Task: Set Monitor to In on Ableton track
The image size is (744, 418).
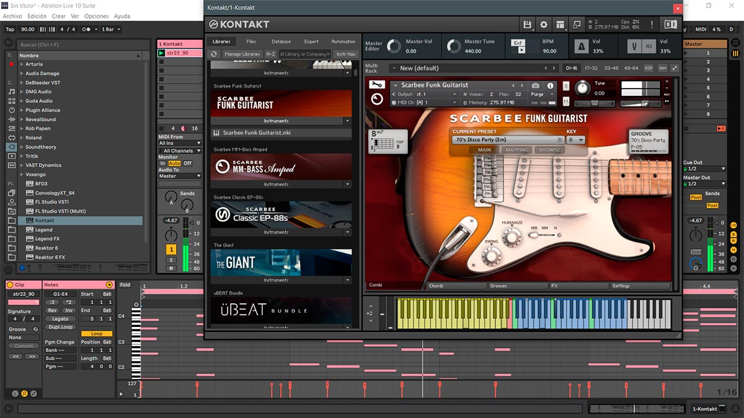Action: (162, 163)
